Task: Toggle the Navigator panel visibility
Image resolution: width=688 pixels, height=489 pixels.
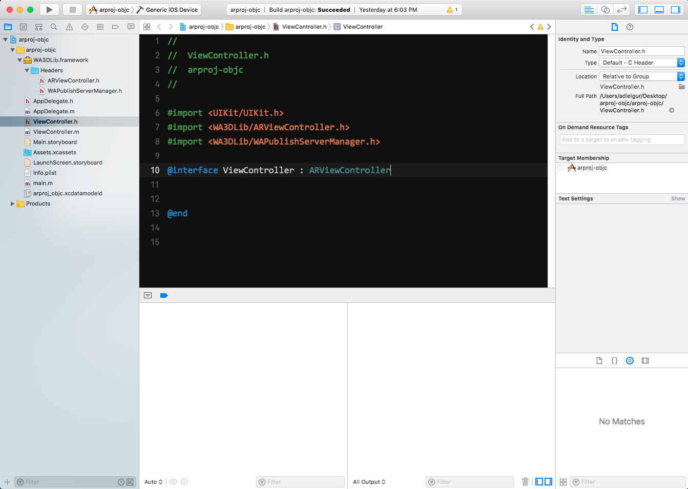Action: [x=643, y=10]
